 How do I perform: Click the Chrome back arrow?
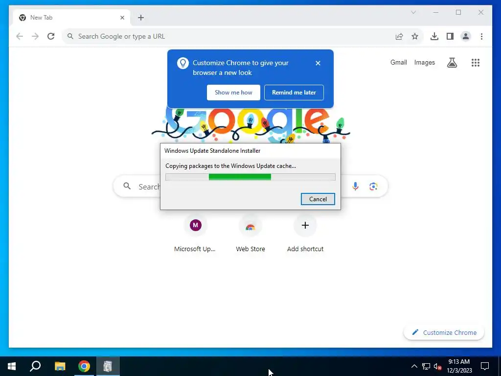pos(20,36)
